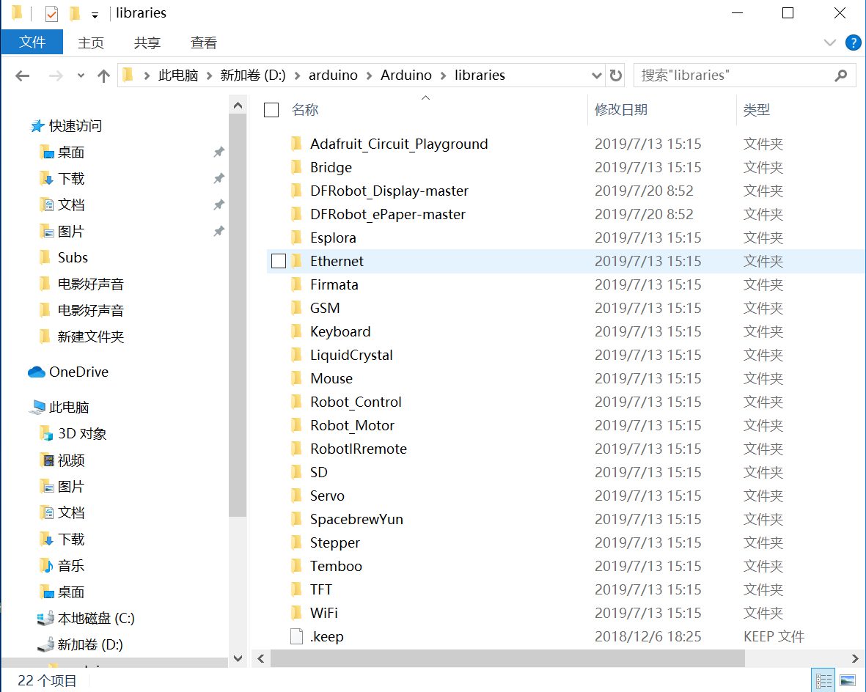Image resolution: width=866 pixels, height=692 pixels.
Task: Select the Esplora folder icon
Action: pos(296,238)
